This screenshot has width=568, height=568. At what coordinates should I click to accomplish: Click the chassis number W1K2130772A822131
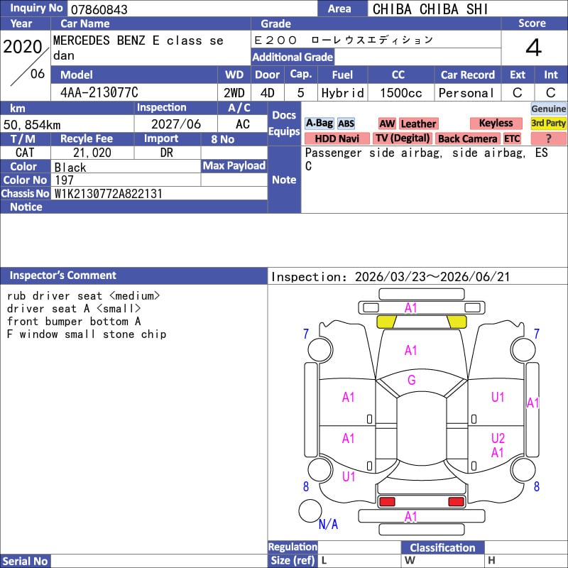coord(109,193)
